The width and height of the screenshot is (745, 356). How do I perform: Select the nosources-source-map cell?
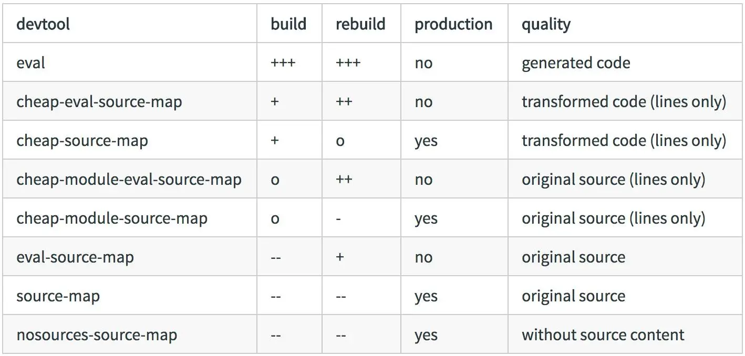point(97,335)
